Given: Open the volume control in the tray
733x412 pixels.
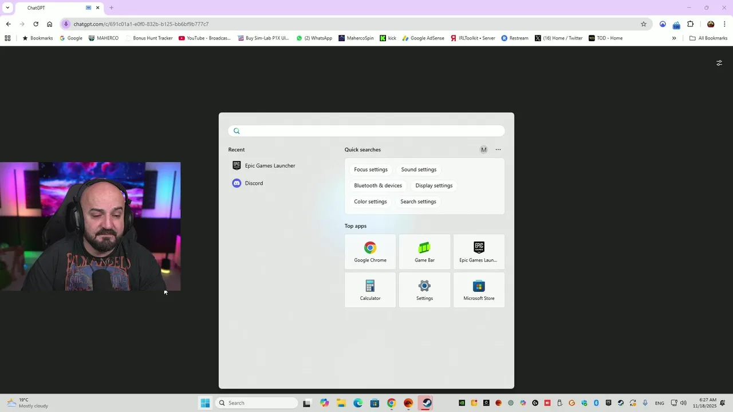Looking at the screenshot, I should [683, 403].
